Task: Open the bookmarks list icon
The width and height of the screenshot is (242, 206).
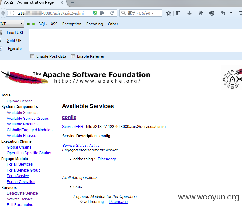Action: (x=178, y=13)
